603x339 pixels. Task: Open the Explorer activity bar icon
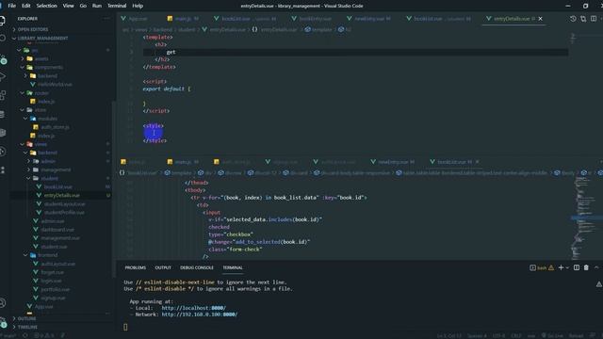pyautogui.click(x=2, y=21)
